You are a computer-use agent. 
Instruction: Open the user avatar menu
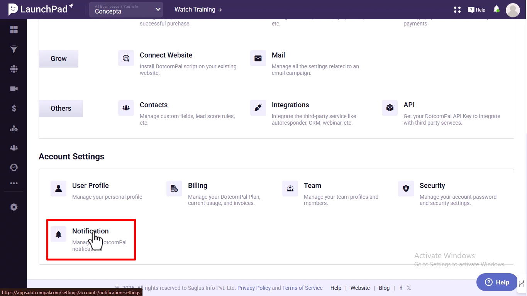(513, 10)
